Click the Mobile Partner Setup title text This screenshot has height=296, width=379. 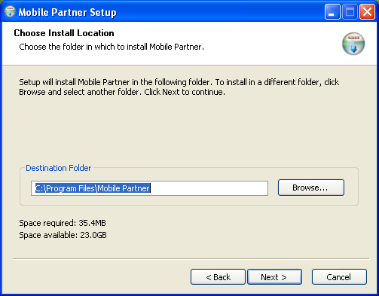pyautogui.click(x=68, y=12)
